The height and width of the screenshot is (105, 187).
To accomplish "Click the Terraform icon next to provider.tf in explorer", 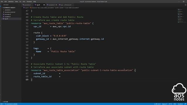I will (x=4, y=14).
